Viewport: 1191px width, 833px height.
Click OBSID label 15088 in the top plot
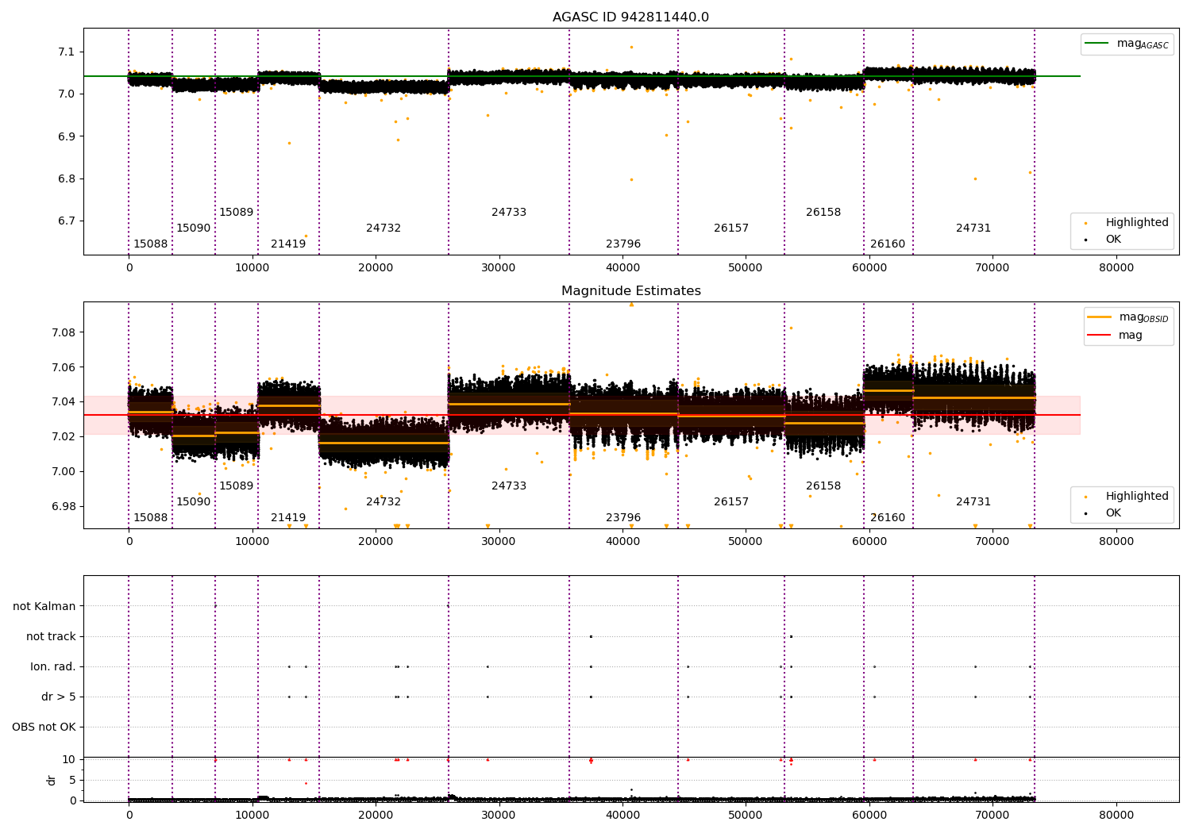click(151, 244)
